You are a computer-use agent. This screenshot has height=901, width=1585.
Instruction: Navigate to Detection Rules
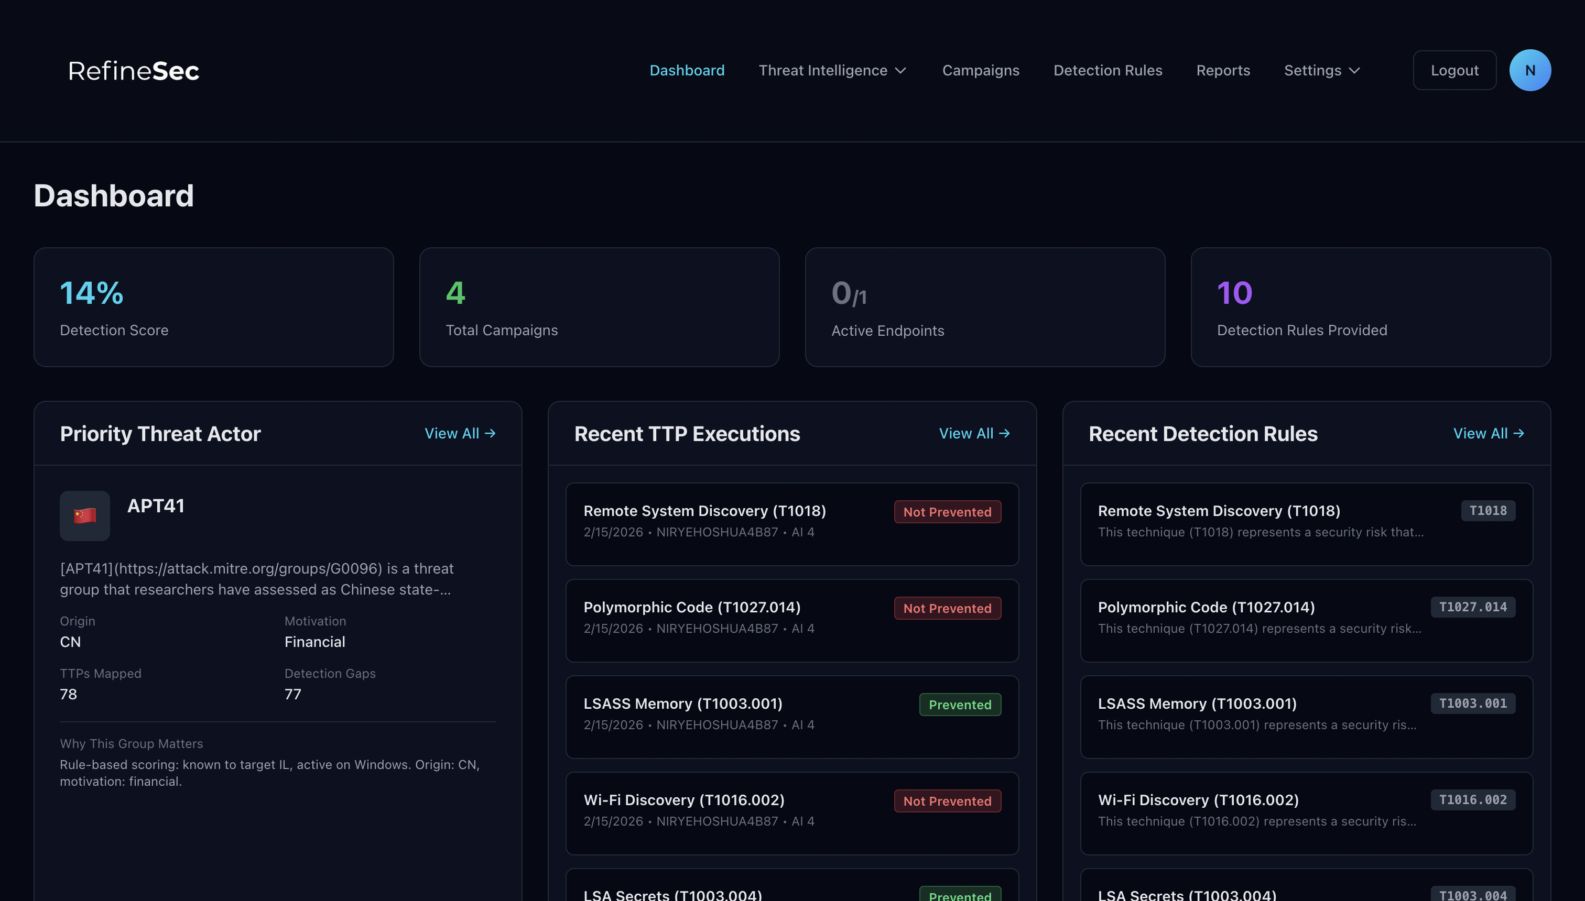(x=1108, y=70)
